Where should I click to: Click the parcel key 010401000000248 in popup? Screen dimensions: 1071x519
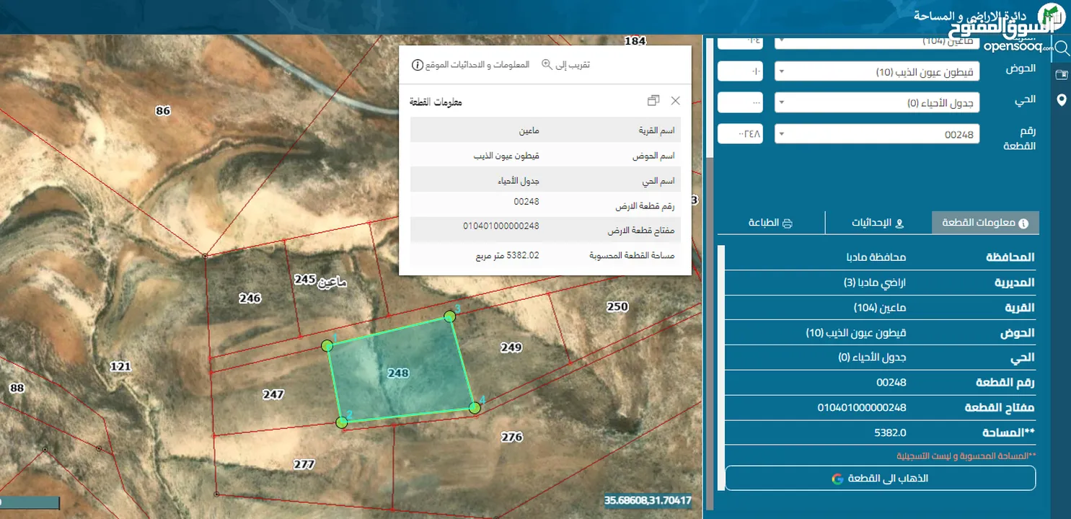[x=501, y=226]
